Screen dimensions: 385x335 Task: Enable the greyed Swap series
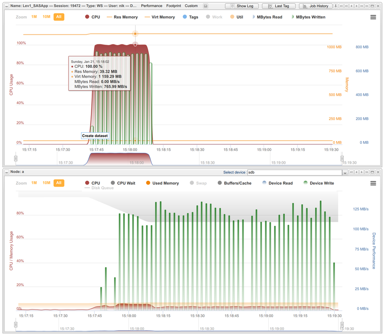(x=198, y=183)
